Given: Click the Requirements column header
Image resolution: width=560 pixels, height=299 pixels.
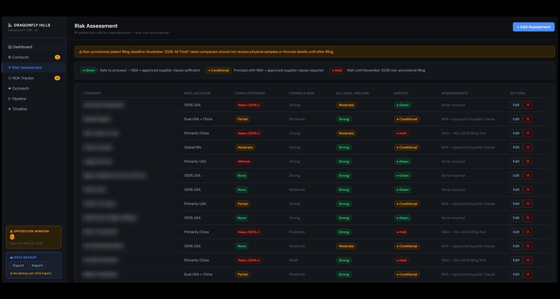Looking at the screenshot, I should [455, 93].
